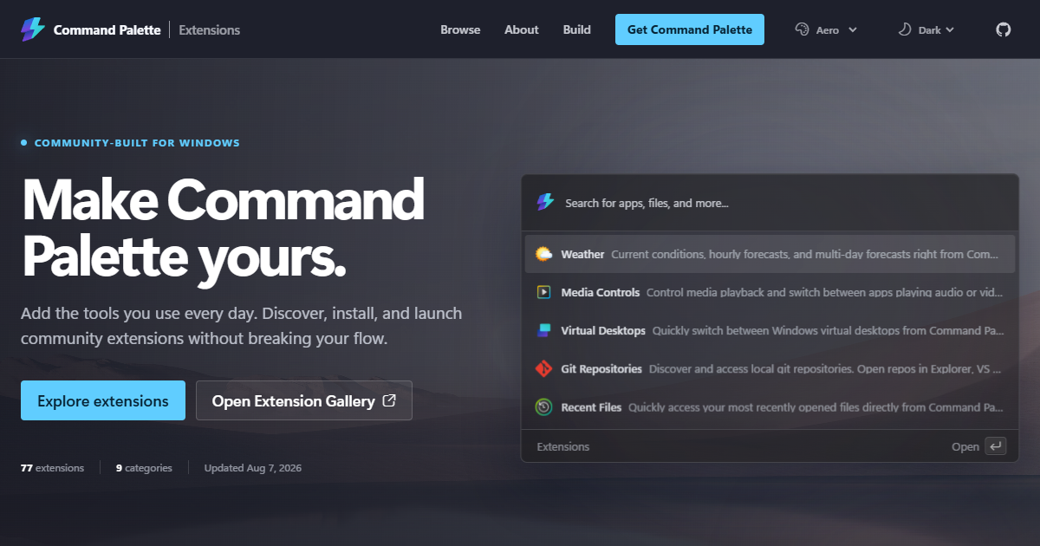
Task: Click the lightning icon in search box
Action: (545, 202)
